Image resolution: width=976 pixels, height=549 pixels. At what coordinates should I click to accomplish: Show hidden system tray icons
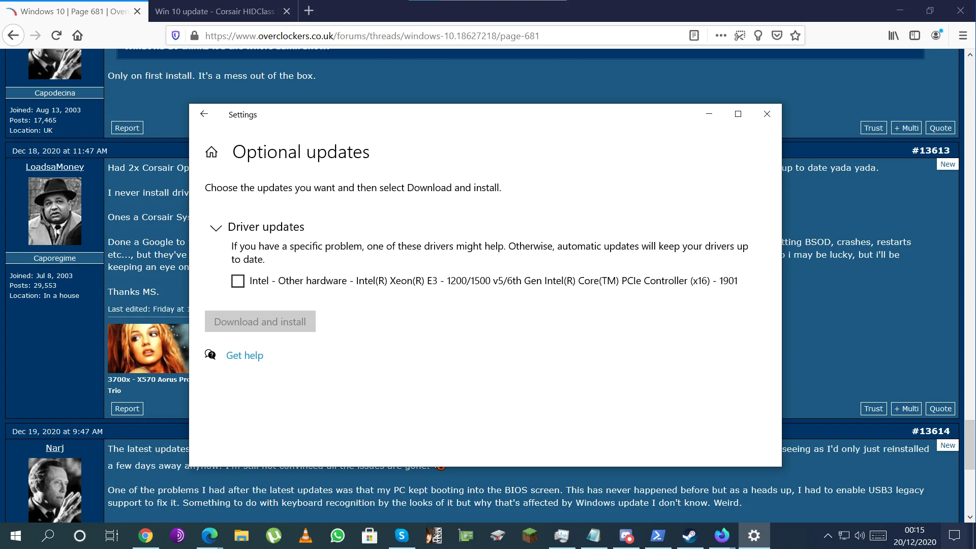tap(828, 535)
